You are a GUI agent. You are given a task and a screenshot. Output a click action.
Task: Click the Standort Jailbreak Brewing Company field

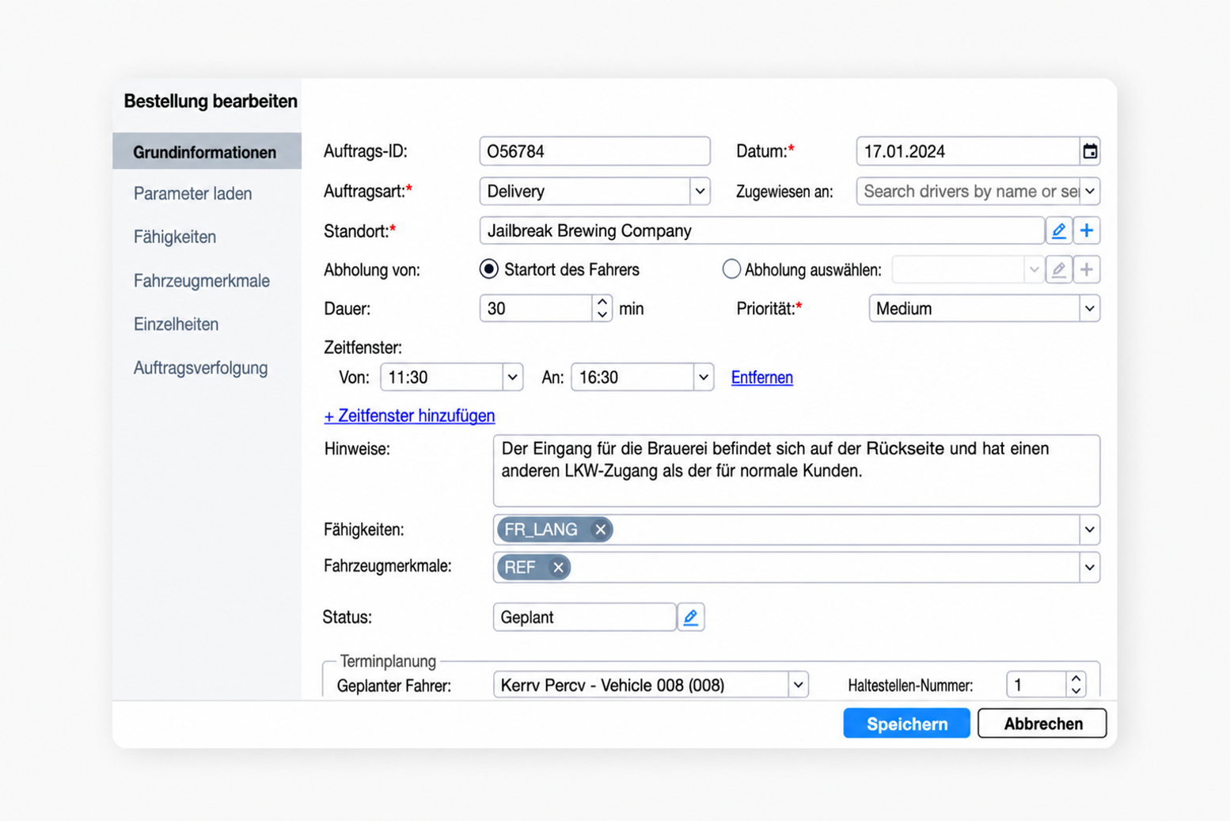pos(761,230)
